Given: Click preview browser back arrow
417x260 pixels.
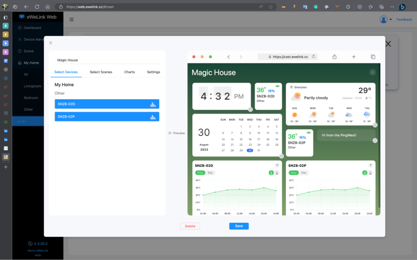Looking at the screenshot, I should pos(229,57).
